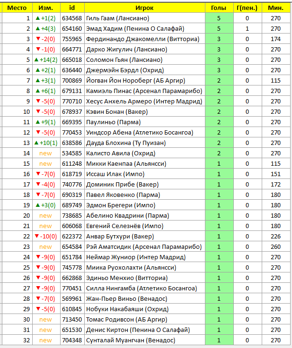
Task: Select cell 'Уиндсор Абена (Атлетико Босангоа)'
Action: coord(144,133)
